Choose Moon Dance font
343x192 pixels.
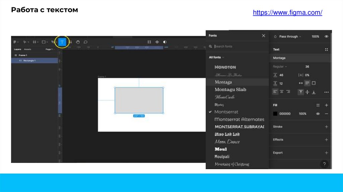tap(227, 142)
